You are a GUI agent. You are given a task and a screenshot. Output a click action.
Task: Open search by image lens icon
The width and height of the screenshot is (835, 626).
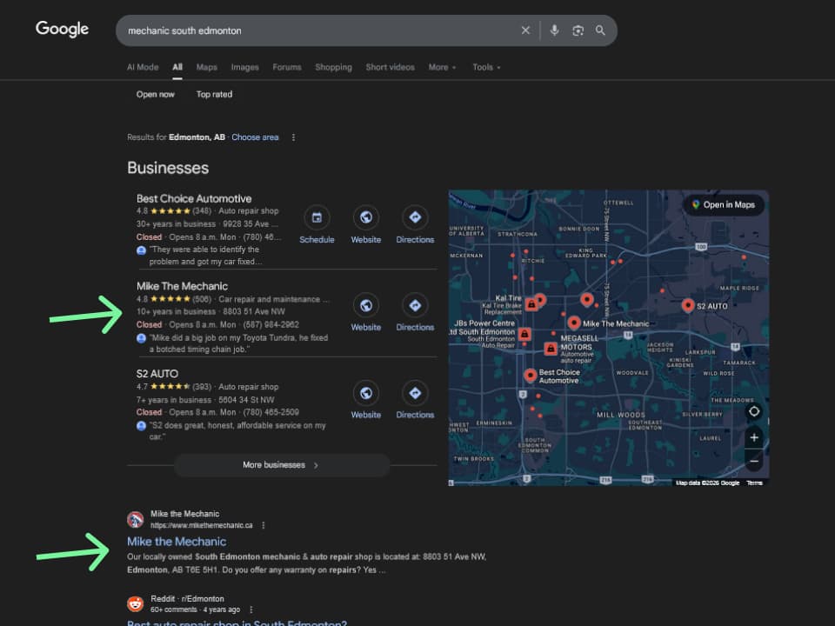tap(578, 30)
